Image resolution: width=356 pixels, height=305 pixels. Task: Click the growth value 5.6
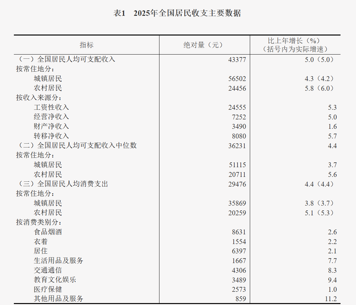point(332,175)
